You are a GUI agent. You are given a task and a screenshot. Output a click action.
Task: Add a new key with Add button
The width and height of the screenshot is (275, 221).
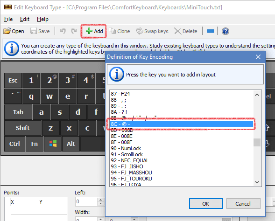94,31
